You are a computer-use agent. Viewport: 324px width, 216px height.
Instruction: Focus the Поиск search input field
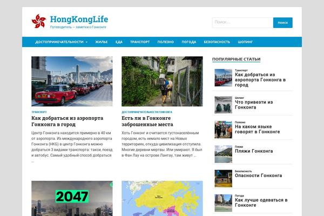242,23
